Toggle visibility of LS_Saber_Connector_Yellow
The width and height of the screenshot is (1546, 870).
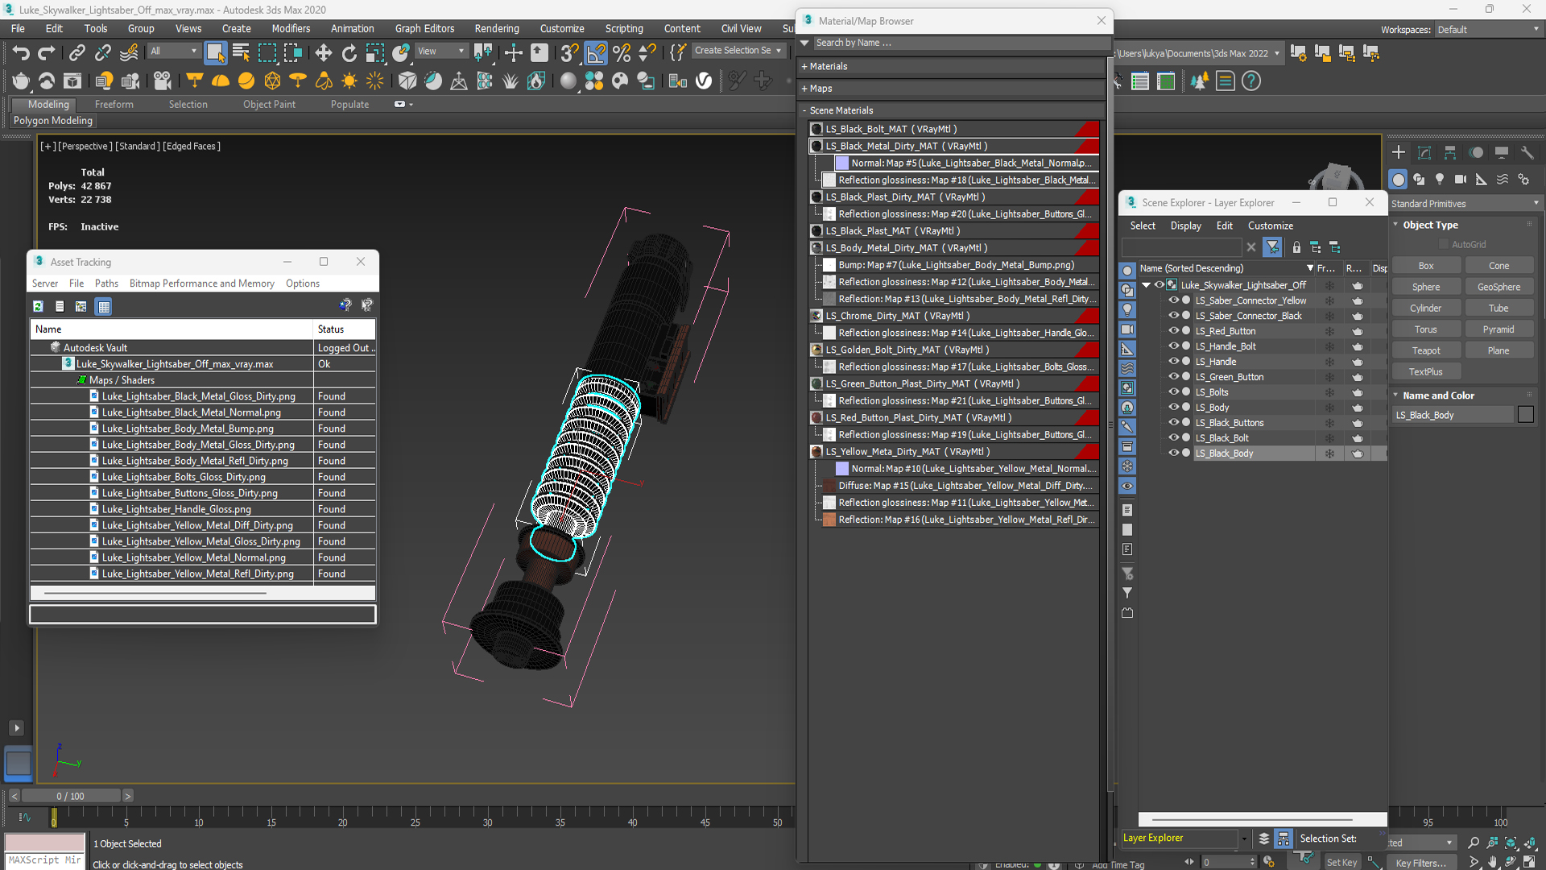pos(1173,300)
